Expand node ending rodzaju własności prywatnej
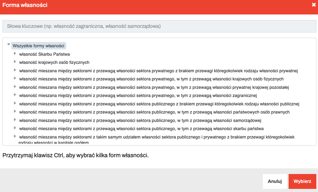 (15, 70)
